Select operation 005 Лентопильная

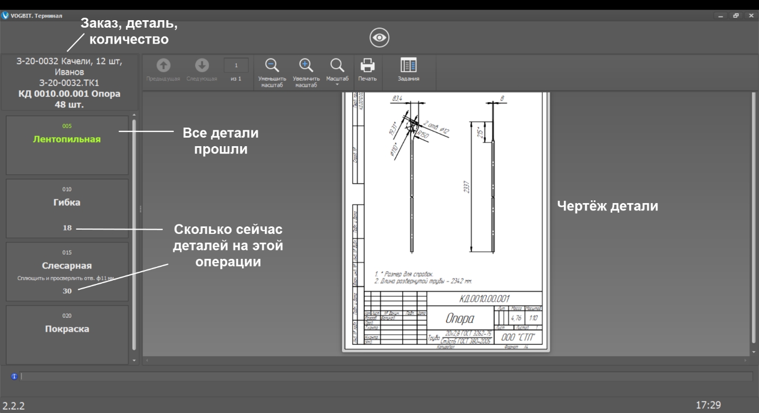pyautogui.click(x=67, y=145)
